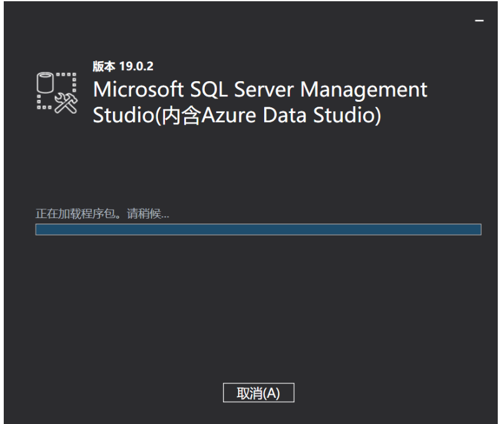Click the Microsoft SQL Server Management Studio title
Screen dimensions: 504x424
[260, 102]
